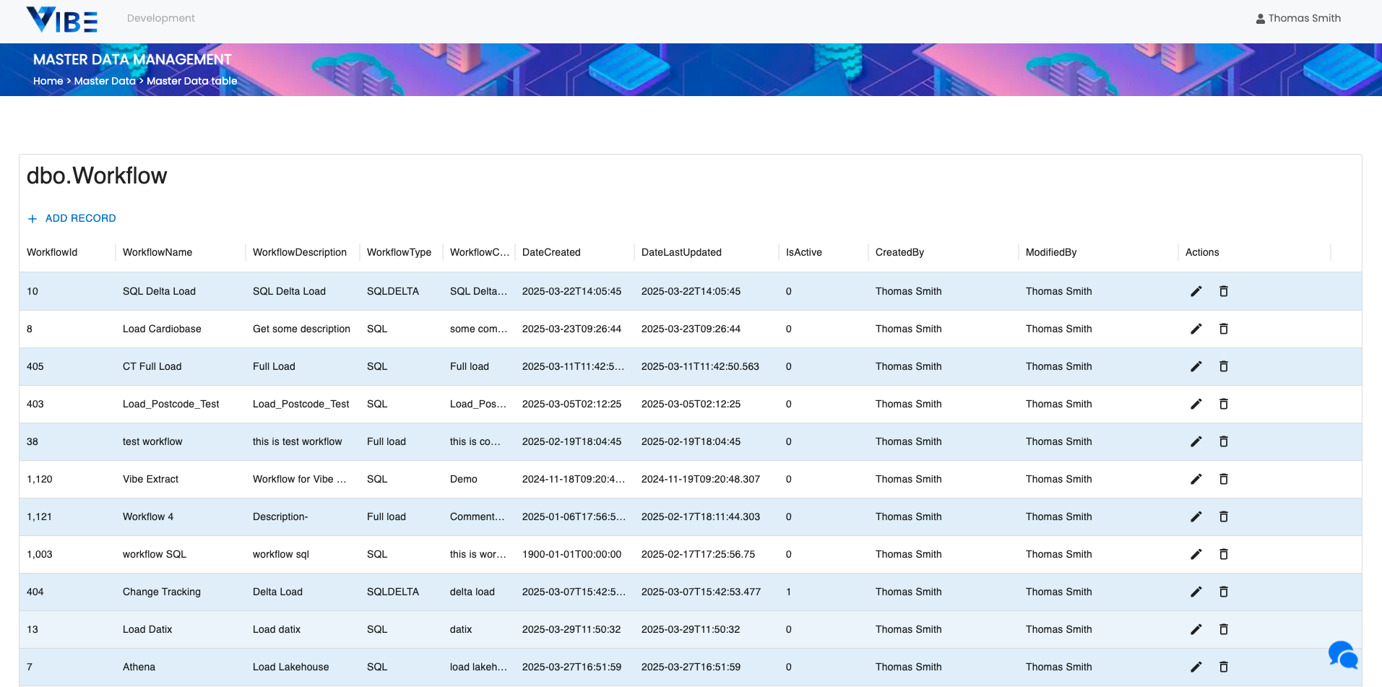The height and width of the screenshot is (687, 1382).
Task: Sort table by DateCreated column
Action: (551, 252)
